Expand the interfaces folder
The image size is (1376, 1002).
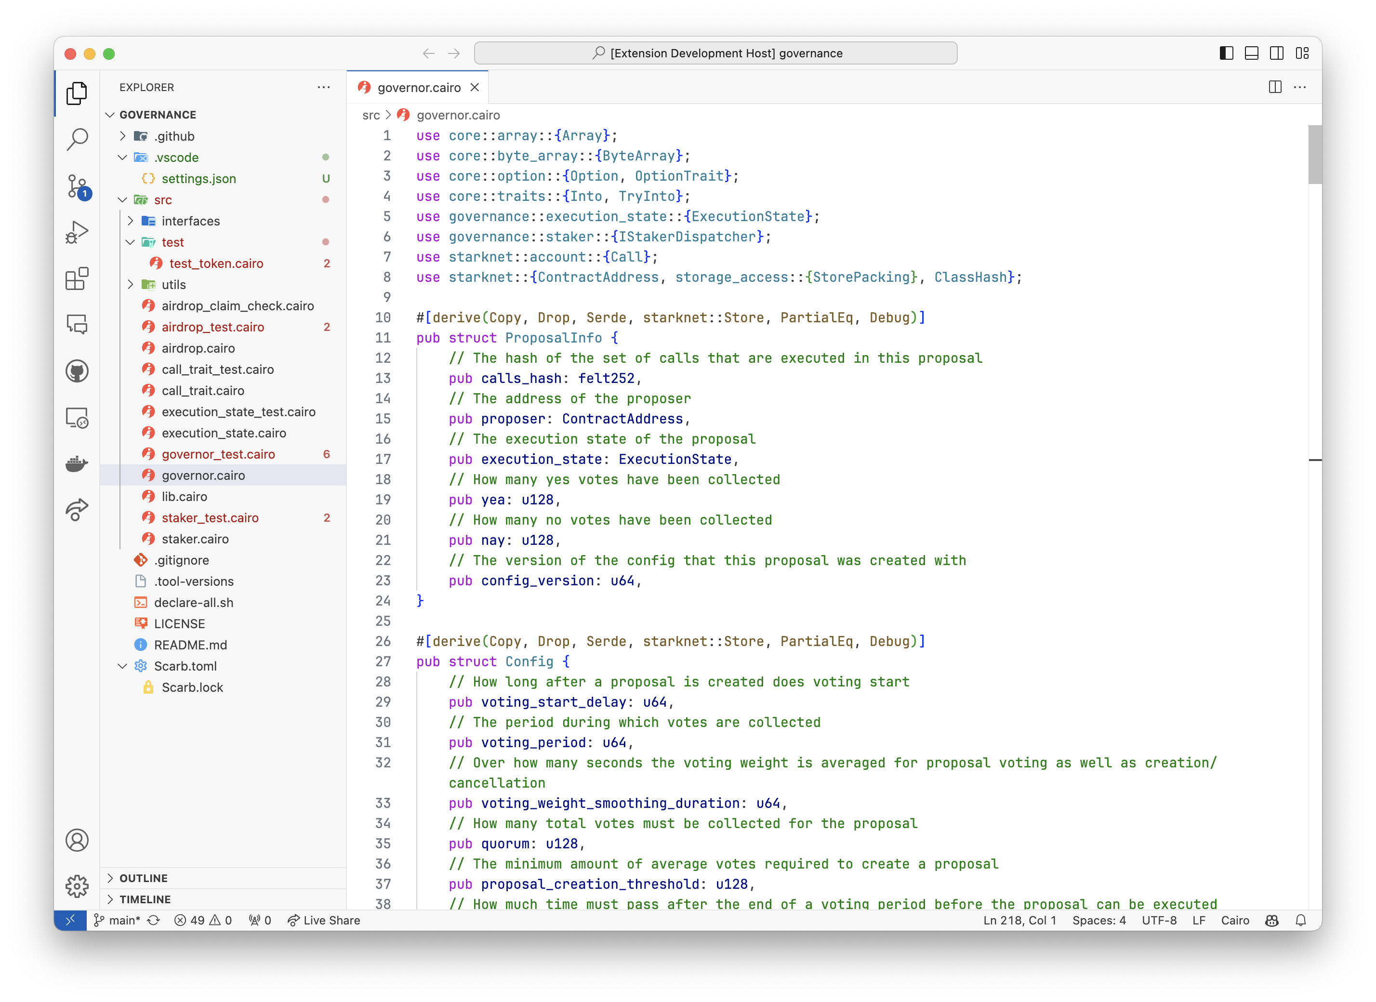point(131,221)
